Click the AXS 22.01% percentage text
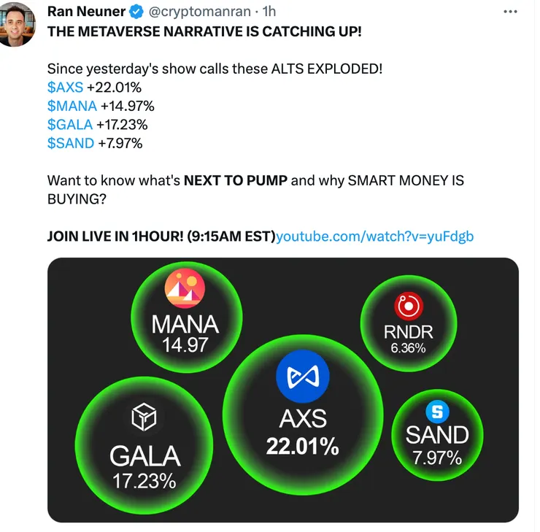This screenshot has height=532, width=540. pos(302,446)
